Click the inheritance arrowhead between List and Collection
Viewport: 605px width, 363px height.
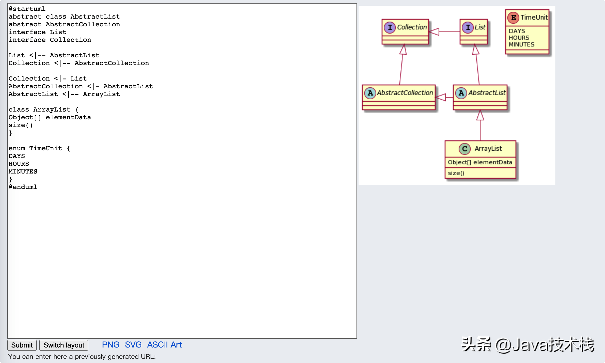pyautogui.click(x=434, y=32)
